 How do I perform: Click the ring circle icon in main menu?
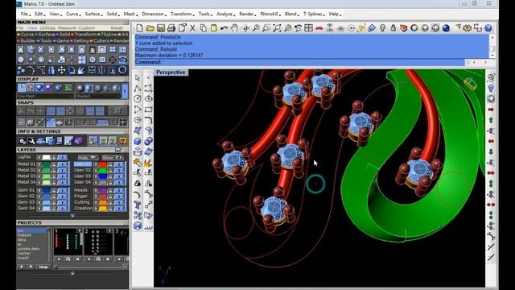coord(122,70)
